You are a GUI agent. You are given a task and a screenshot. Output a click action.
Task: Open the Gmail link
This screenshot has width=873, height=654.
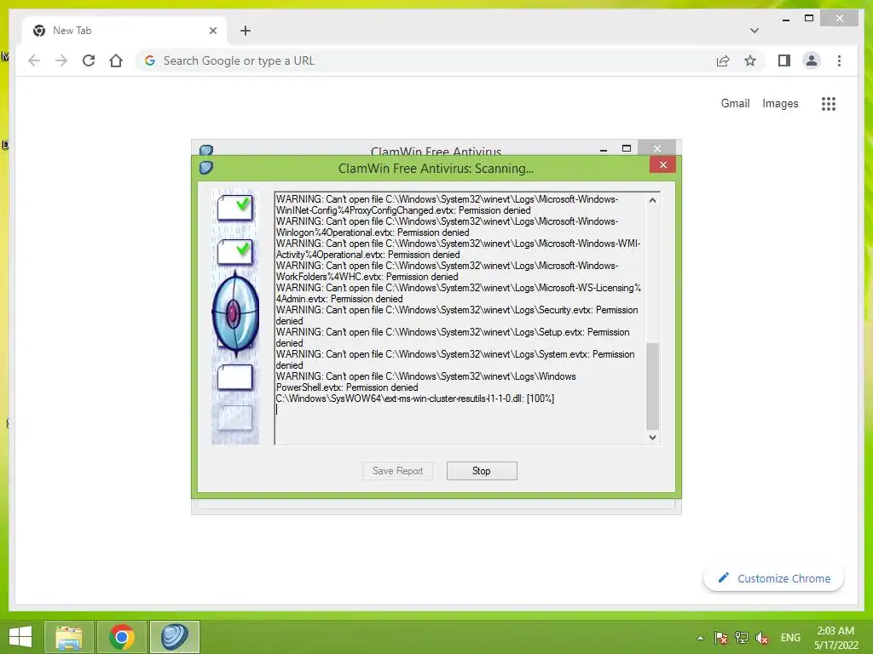pyautogui.click(x=735, y=103)
